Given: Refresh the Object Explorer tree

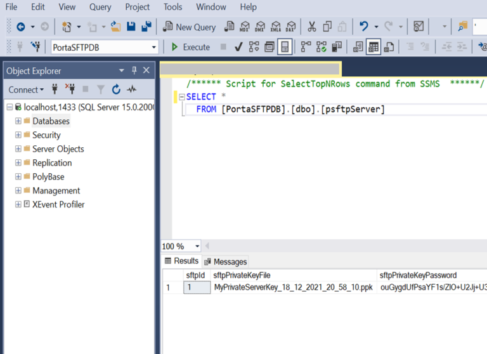Looking at the screenshot, I should pos(116,89).
